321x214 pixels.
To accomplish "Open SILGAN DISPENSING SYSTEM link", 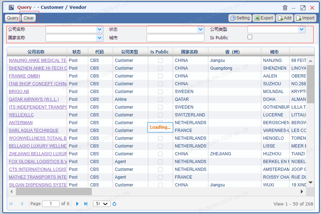I will coord(38,185).
